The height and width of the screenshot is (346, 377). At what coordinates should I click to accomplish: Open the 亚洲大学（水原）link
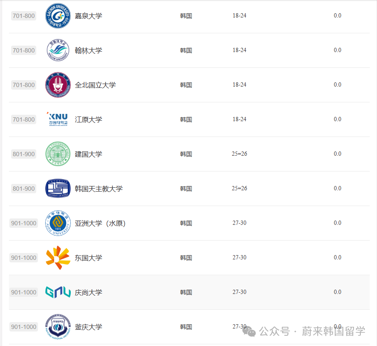(x=100, y=224)
